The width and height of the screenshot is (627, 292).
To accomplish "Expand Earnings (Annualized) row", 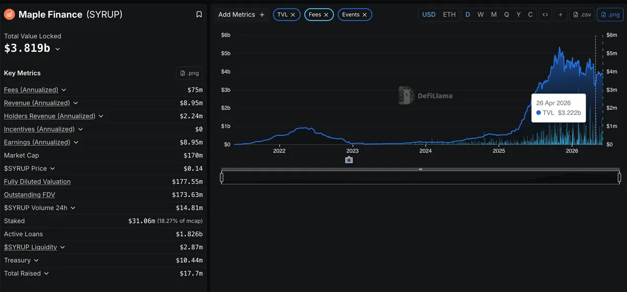I will pos(76,142).
